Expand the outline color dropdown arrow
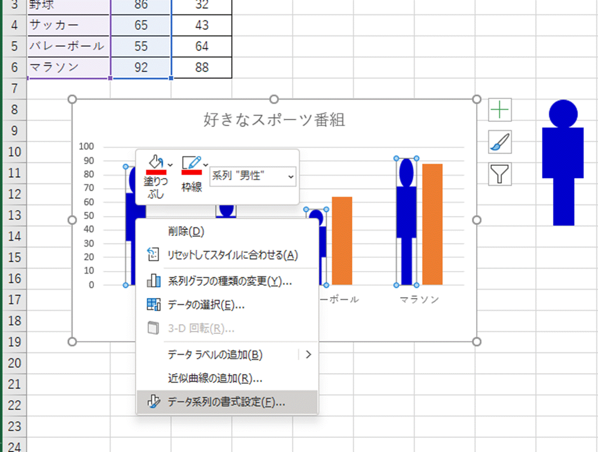Screen dimensions: 598x452 click(205, 165)
